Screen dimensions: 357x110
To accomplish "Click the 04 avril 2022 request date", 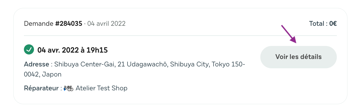I will coord(106,24).
